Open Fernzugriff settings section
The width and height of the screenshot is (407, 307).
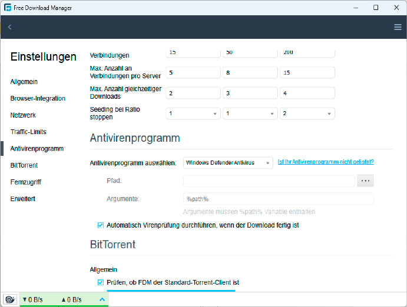26,182
